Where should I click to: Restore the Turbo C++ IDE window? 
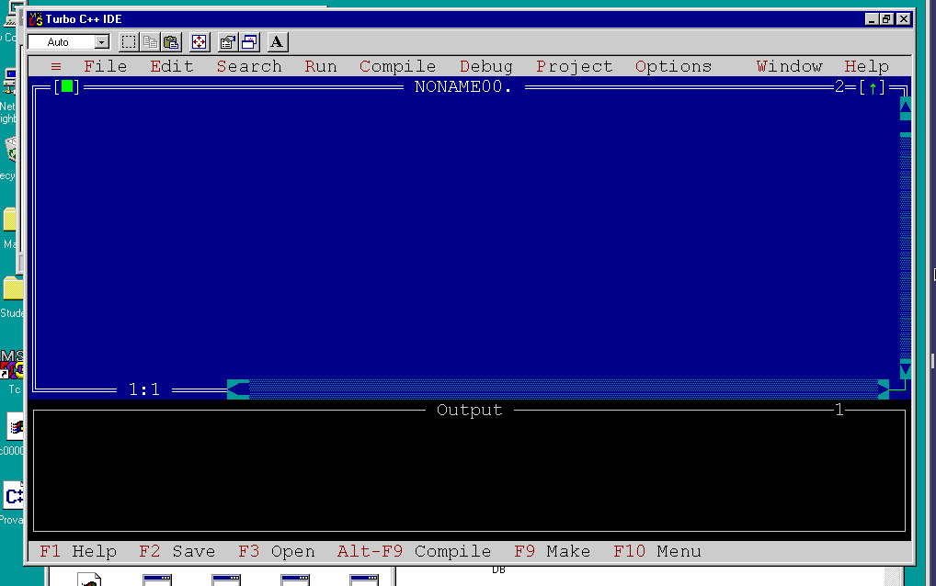point(886,19)
